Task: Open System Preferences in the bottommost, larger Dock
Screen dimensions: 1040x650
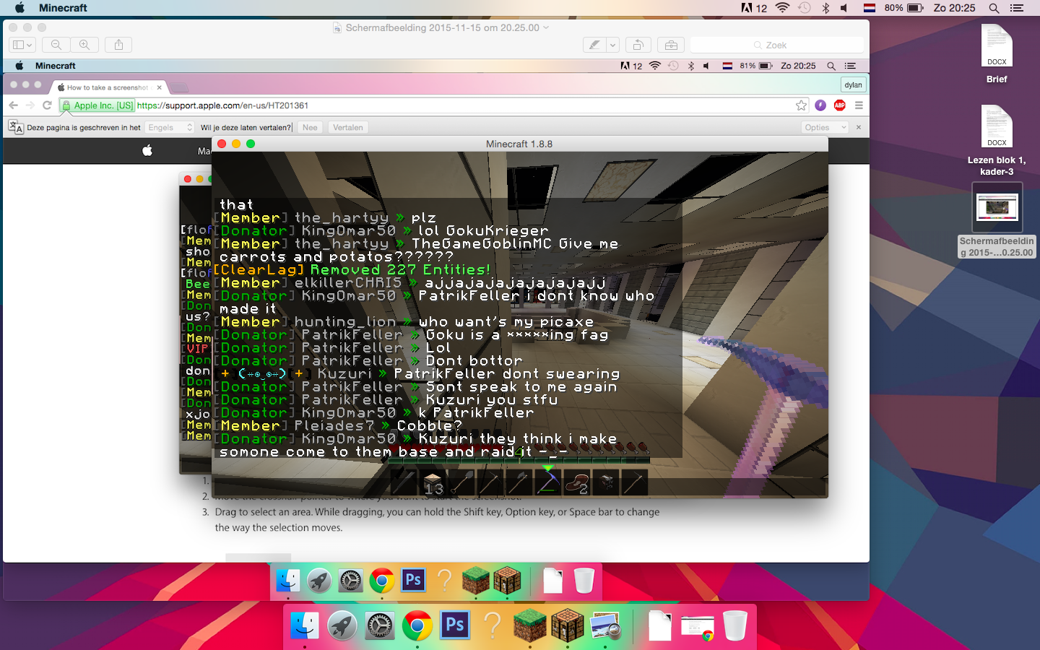Action: (x=380, y=625)
